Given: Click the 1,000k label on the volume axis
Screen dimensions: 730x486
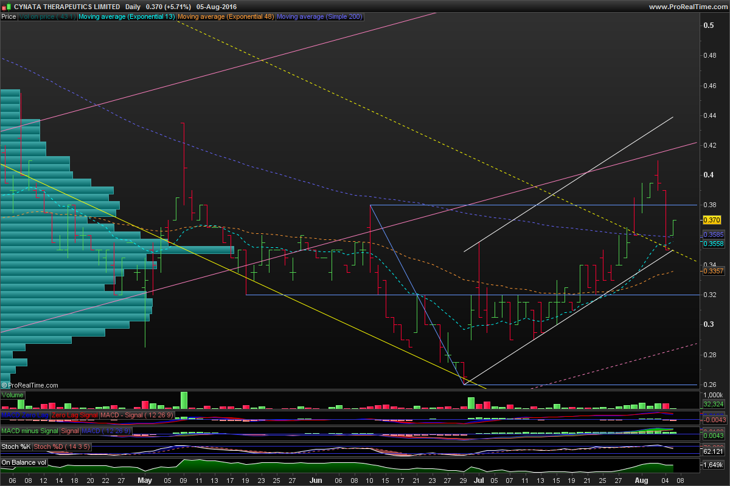Looking at the screenshot, I should [712, 395].
